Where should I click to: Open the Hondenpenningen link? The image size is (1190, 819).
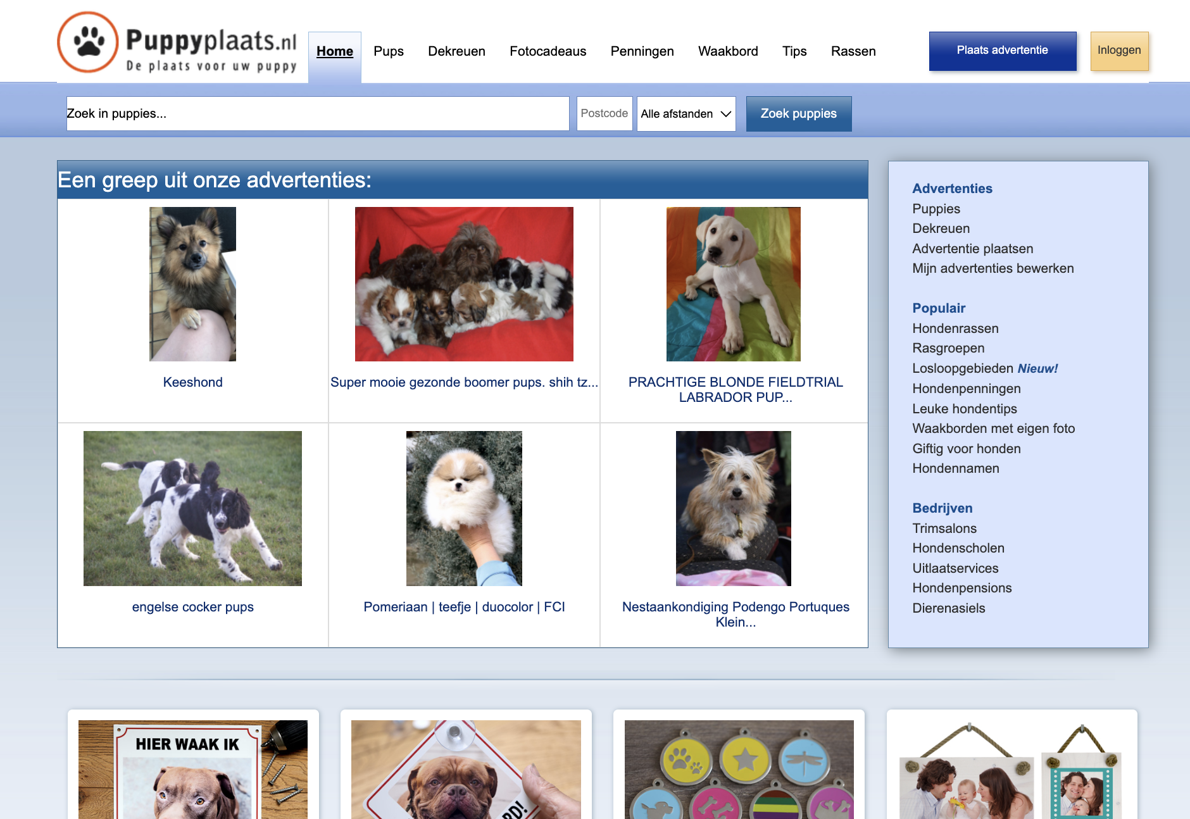coord(966,389)
